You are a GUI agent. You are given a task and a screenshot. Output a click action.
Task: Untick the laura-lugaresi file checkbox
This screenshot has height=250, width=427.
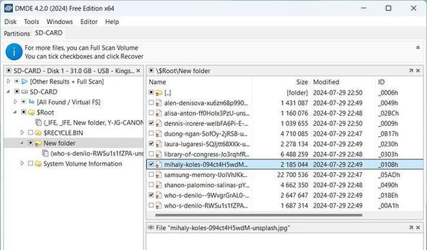pos(151,144)
